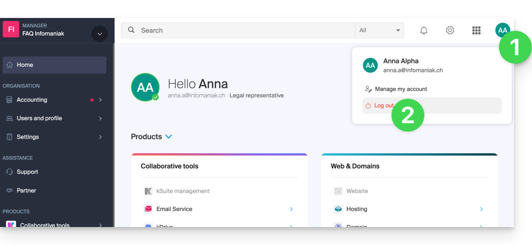This screenshot has height=245, width=532.
Task: Click the Anna Alpha name in dropdown
Action: [401, 61]
